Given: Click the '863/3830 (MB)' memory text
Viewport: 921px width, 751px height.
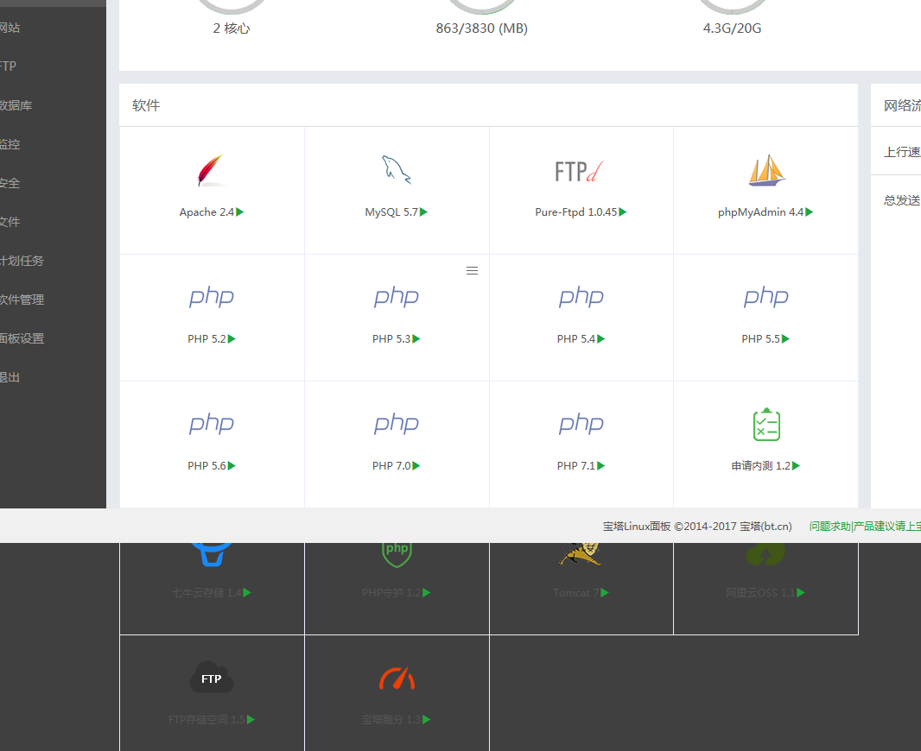Looking at the screenshot, I should click(481, 28).
